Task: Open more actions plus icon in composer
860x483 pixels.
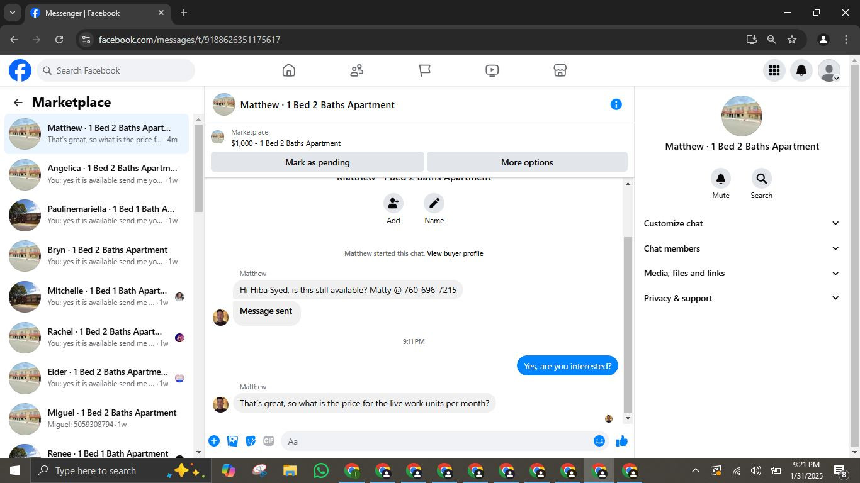Action: coord(214,441)
